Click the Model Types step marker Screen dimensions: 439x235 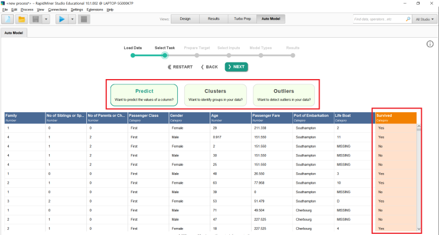coord(261,56)
